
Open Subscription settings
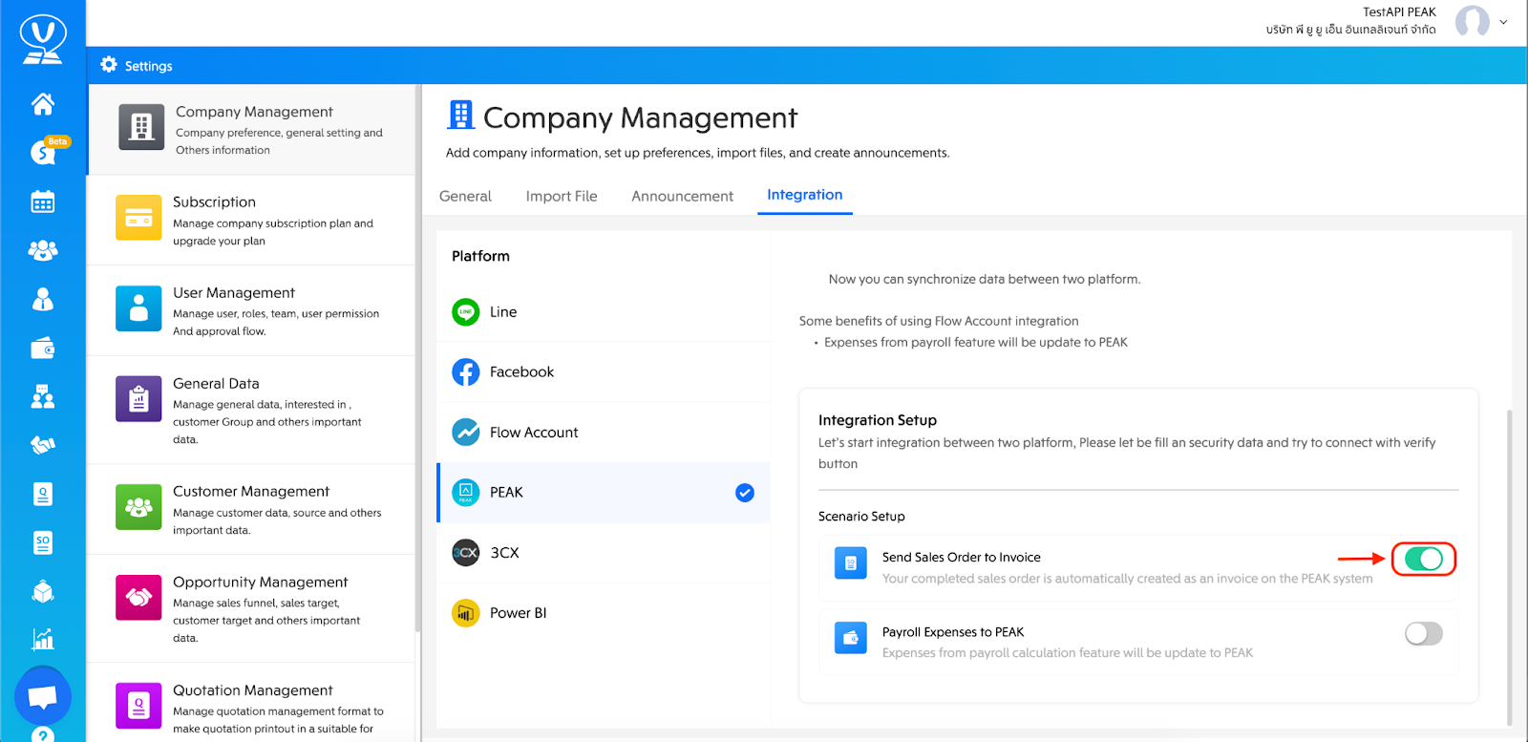click(x=251, y=221)
